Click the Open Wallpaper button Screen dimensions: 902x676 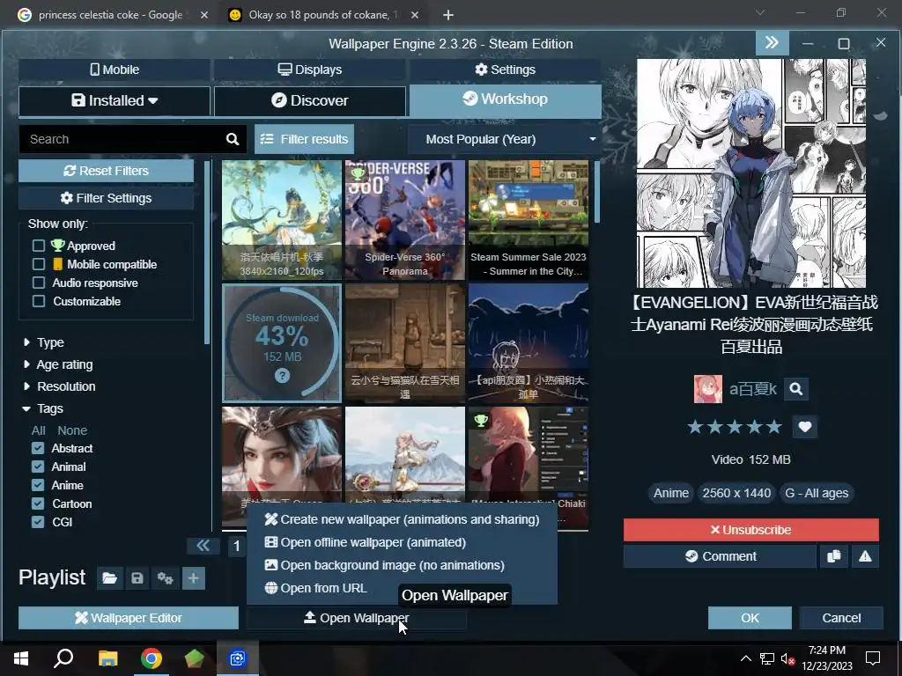[356, 618]
